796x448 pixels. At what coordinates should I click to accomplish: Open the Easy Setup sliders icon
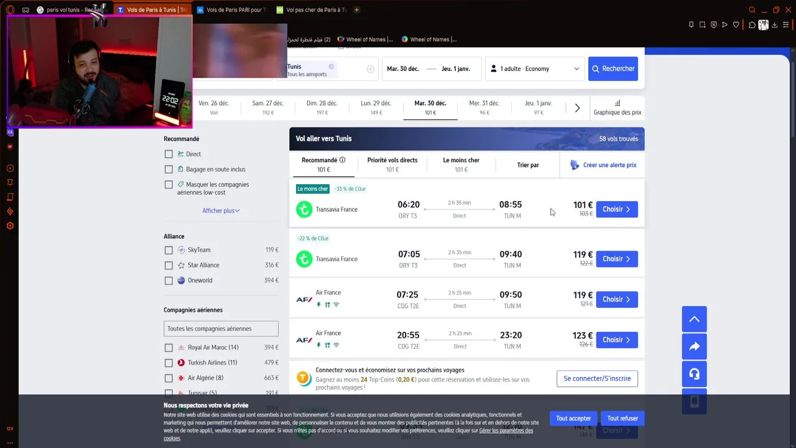[786, 25]
